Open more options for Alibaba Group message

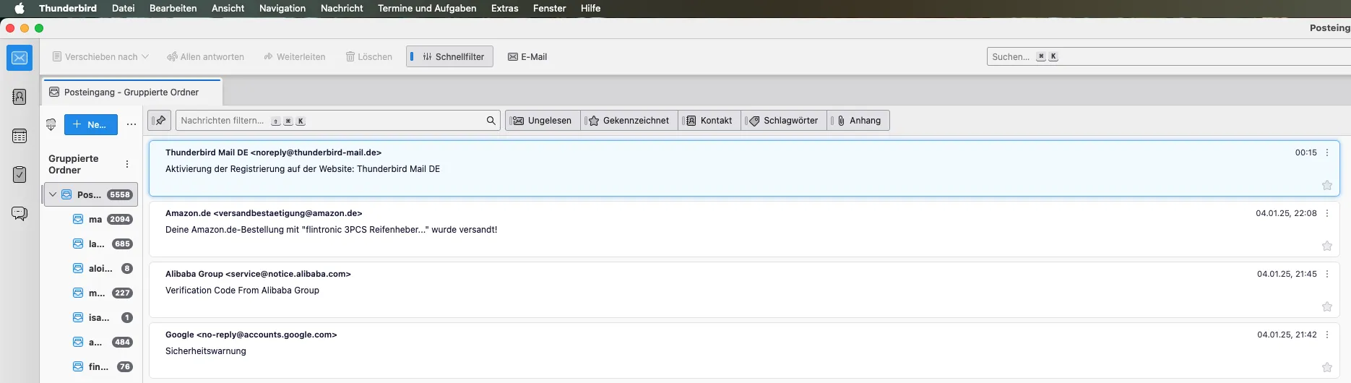(x=1327, y=274)
